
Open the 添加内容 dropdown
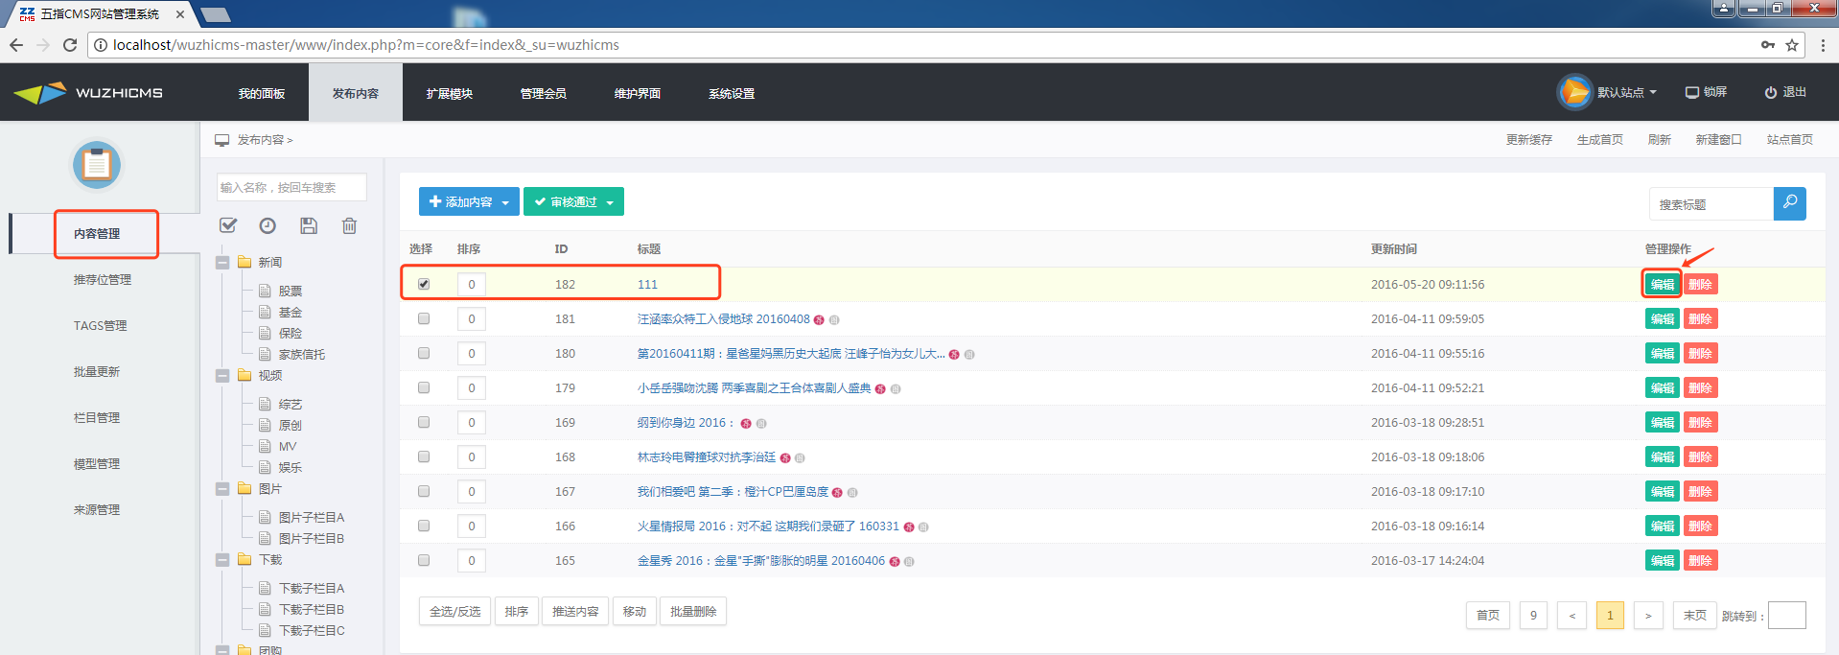[469, 201]
